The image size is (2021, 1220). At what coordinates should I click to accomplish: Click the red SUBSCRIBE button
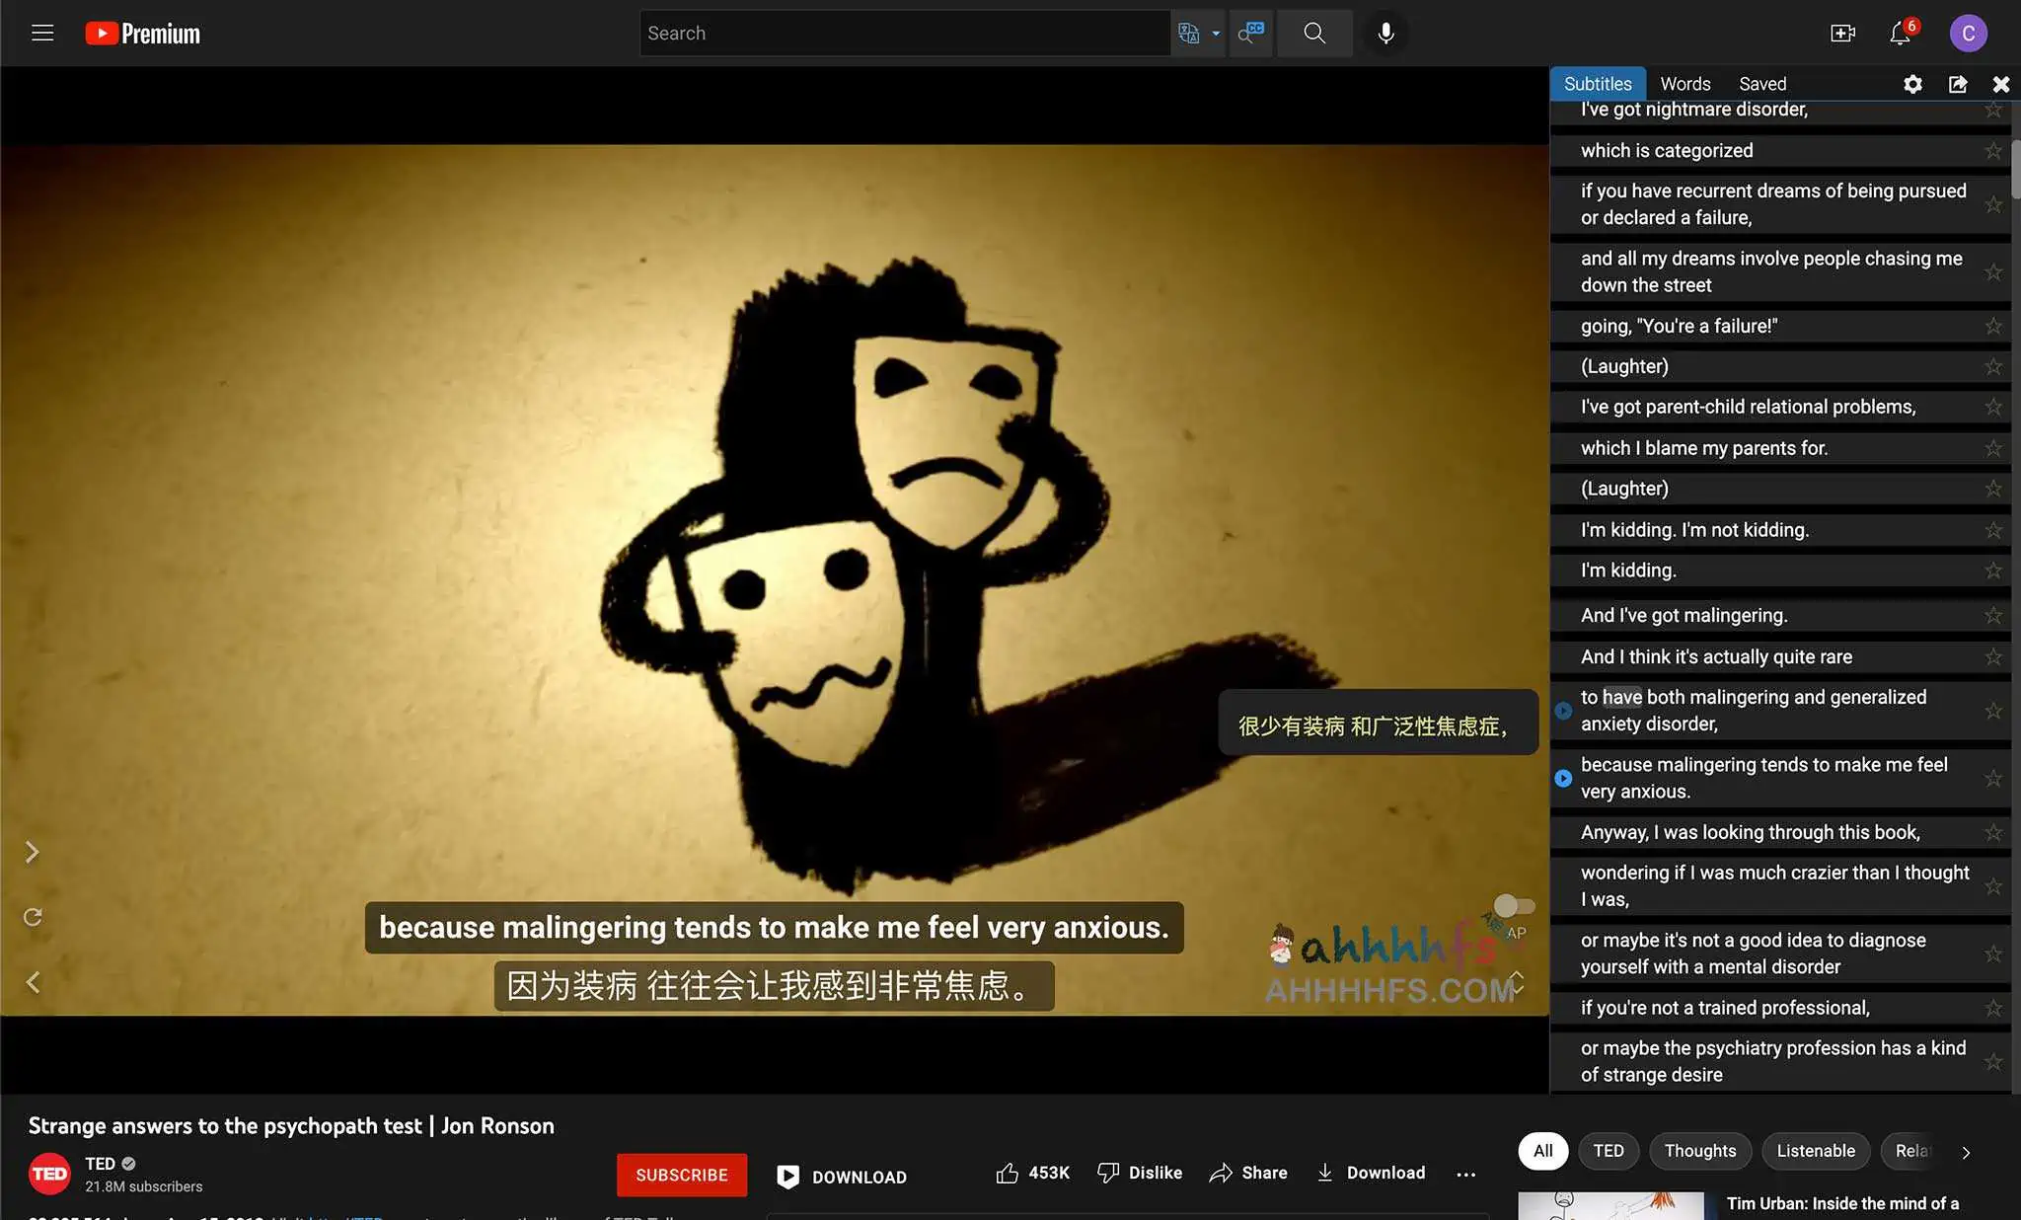click(682, 1175)
